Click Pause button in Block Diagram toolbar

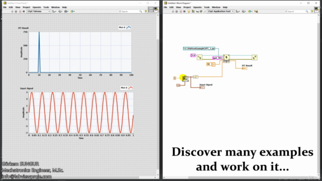click(x=185, y=12)
